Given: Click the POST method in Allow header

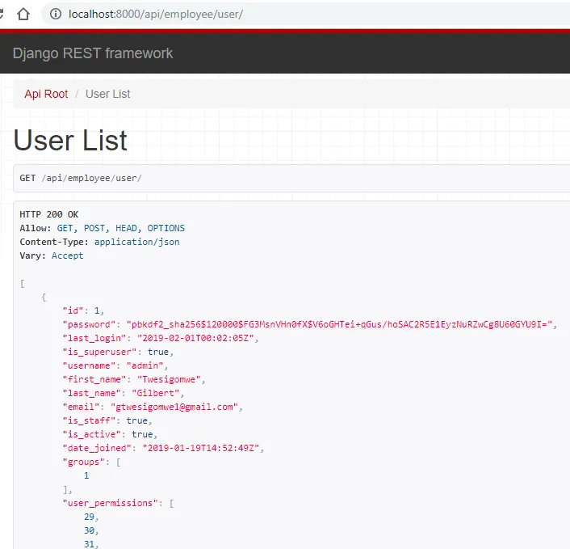Looking at the screenshot, I should pos(94,228).
